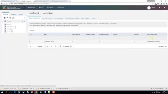Click the Создать button
The image size is (168, 94).
(x=32, y=30)
